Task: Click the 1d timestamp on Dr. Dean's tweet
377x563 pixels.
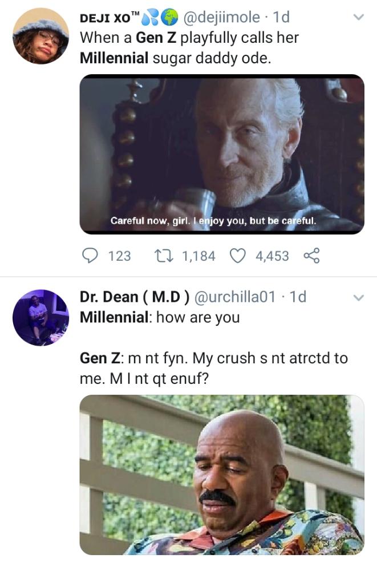Action: (x=298, y=297)
